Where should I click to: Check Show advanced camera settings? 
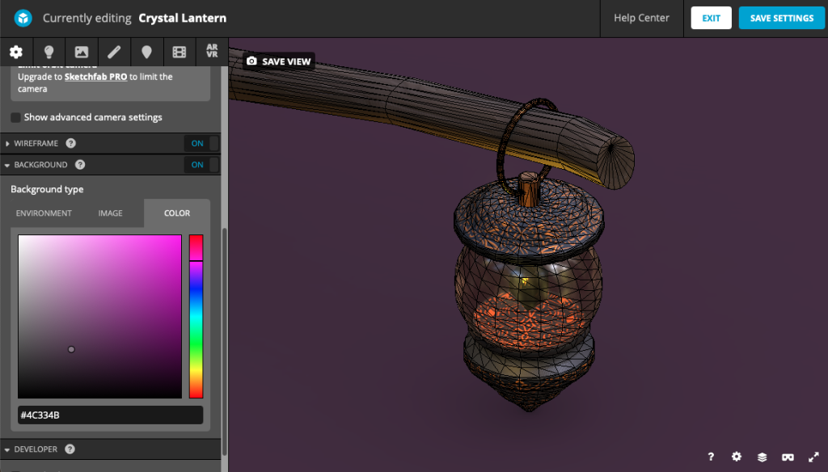pos(16,117)
